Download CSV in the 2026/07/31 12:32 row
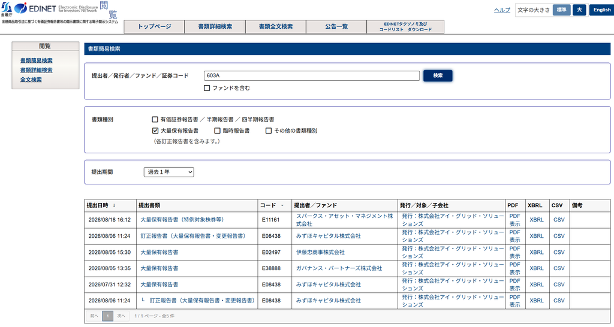Image resolution: width=614 pixels, height=327 pixels. 559,284
